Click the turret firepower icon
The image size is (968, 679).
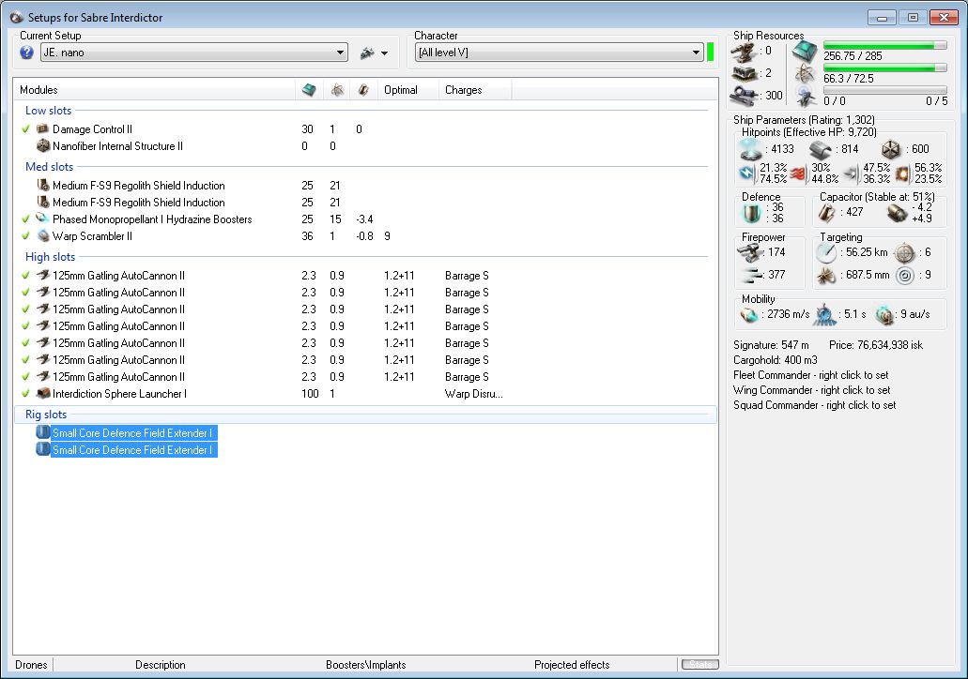tap(749, 252)
